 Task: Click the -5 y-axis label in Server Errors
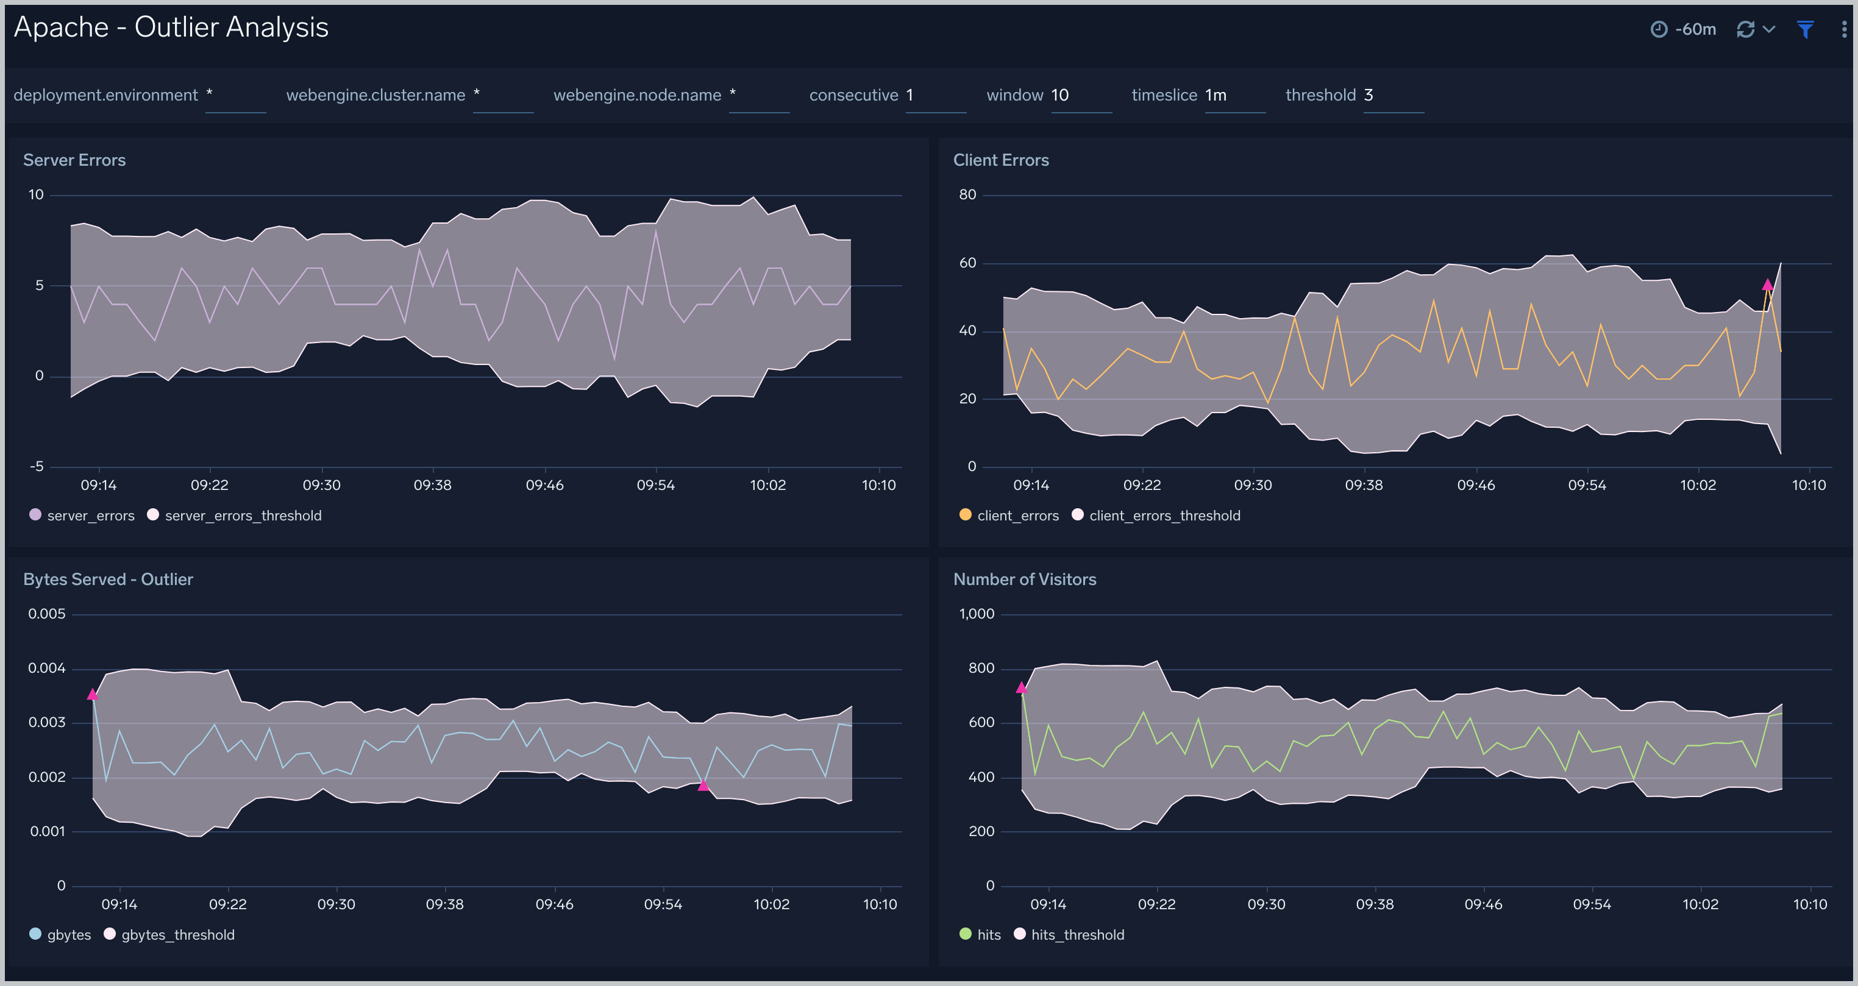click(x=37, y=467)
